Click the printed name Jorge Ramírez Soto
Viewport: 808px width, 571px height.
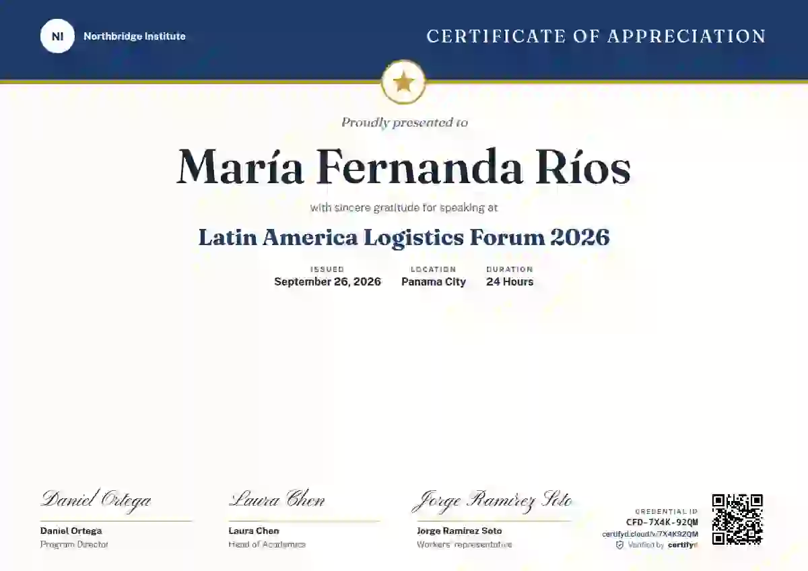click(459, 531)
